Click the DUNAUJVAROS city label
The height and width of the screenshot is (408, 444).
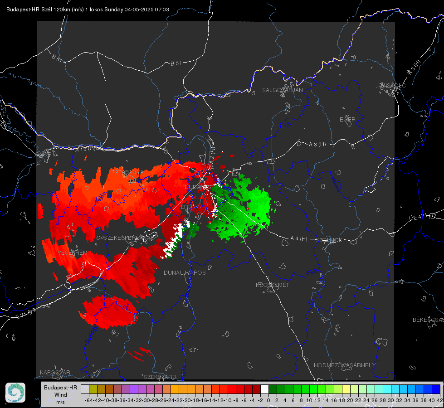click(x=185, y=272)
